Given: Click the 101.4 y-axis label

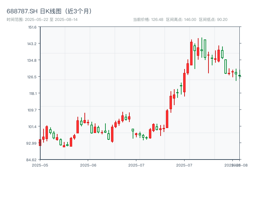Looking at the screenshot, I should (32, 127).
